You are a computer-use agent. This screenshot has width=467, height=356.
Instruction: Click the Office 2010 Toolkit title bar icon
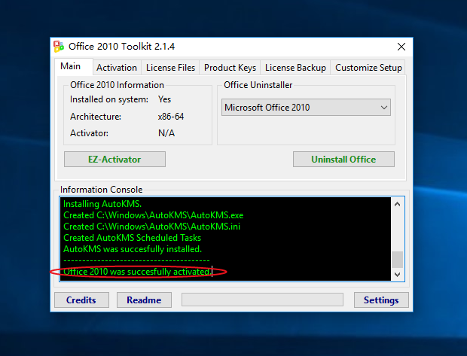click(59, 47)
